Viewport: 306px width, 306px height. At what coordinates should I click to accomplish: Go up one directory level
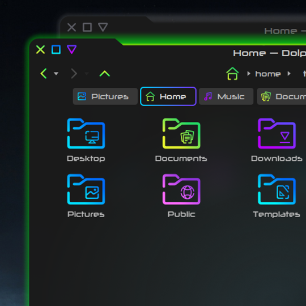coord(105,74)
